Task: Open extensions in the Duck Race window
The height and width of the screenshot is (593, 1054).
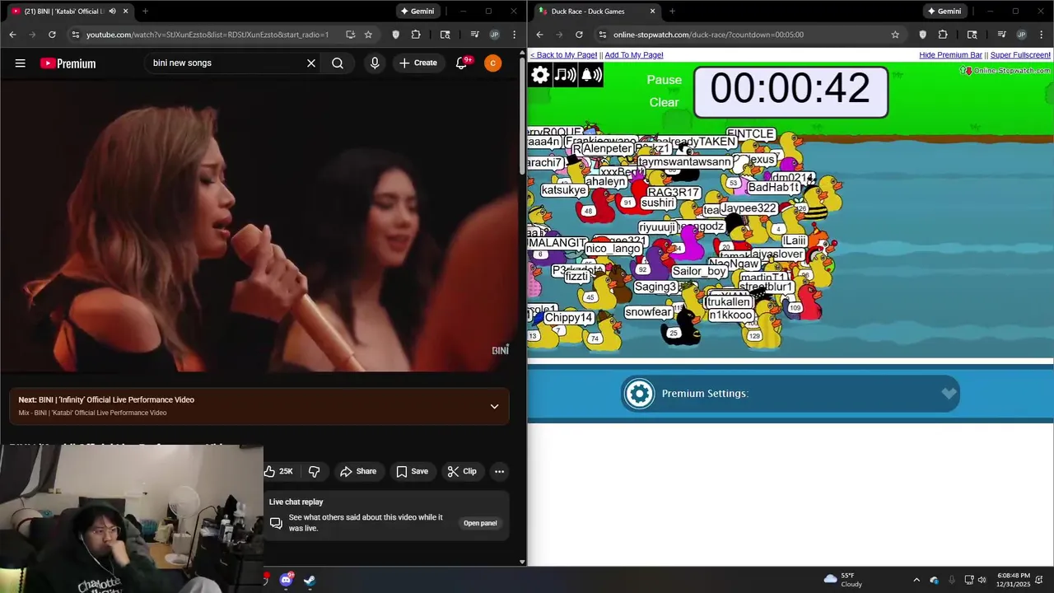Action: pos(943,35)
